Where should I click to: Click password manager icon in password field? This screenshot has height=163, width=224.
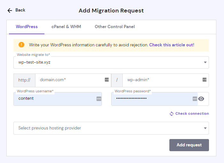[x=195, y=99]
